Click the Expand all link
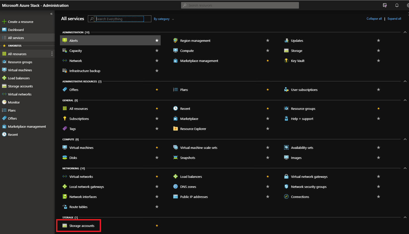The image size is (409, 234). click(394, 18)
